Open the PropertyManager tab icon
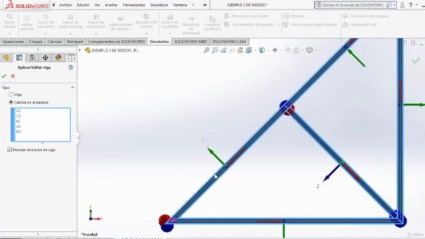Image resolution: width=425 pixels, height=239 pixels. coord(19,58)
